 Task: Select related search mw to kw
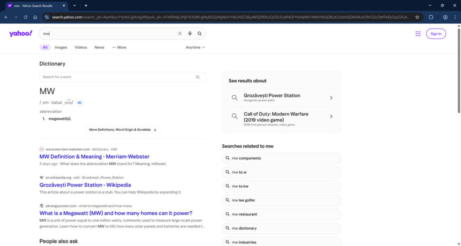[x=282, y=186]
